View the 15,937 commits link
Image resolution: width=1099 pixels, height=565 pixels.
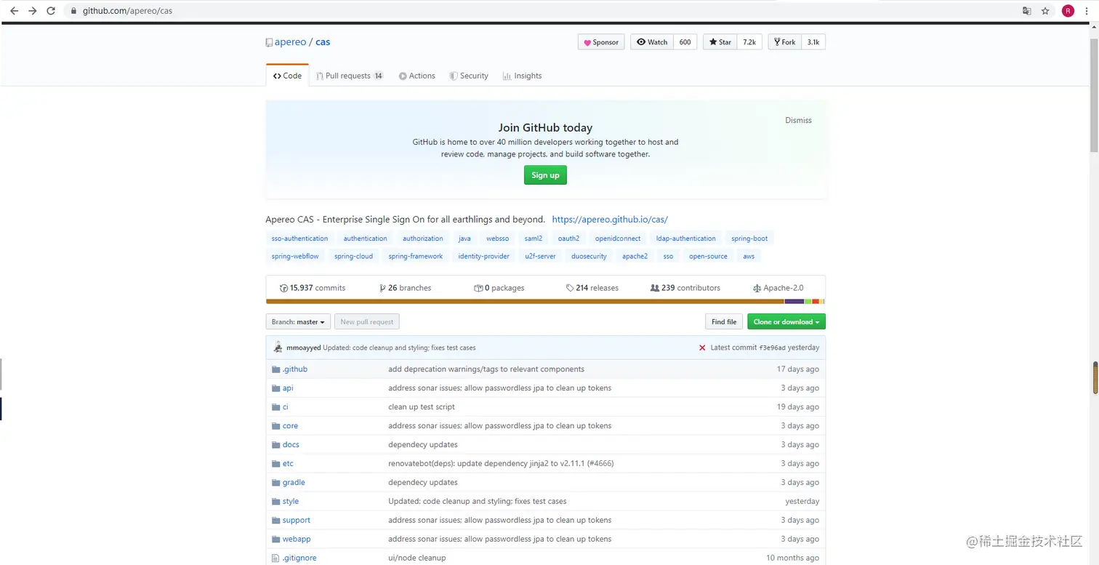313,288
